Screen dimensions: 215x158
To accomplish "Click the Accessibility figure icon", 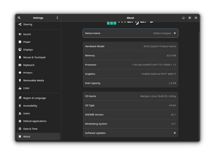I will tap(20, 106).
